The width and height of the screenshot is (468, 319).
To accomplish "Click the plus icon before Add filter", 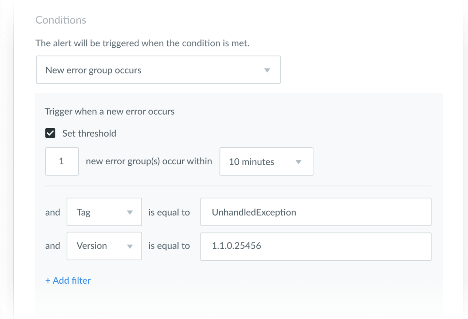I will click(47, 280).
